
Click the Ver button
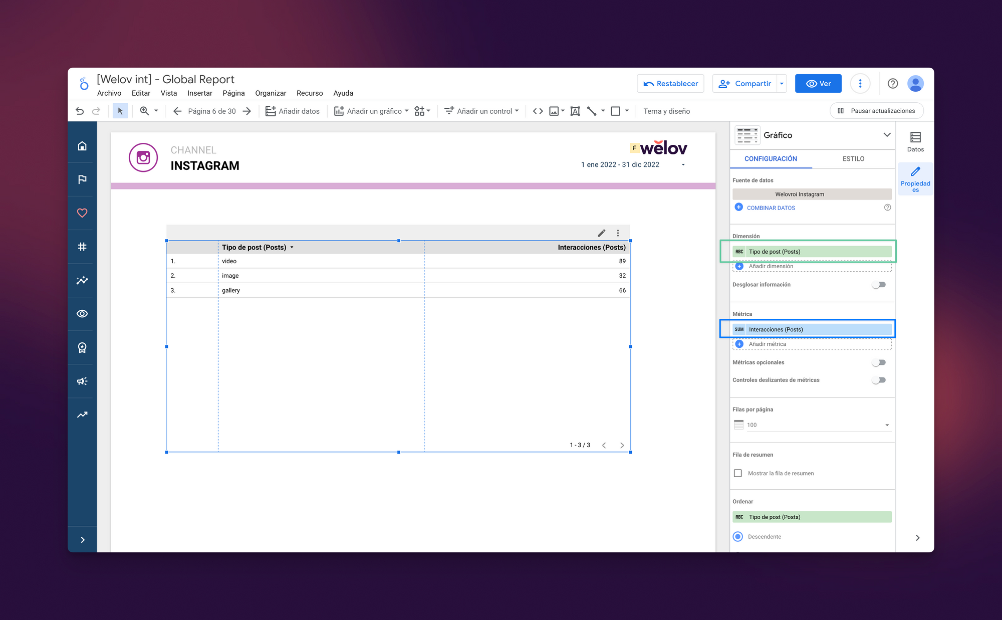tap(818, 83)
